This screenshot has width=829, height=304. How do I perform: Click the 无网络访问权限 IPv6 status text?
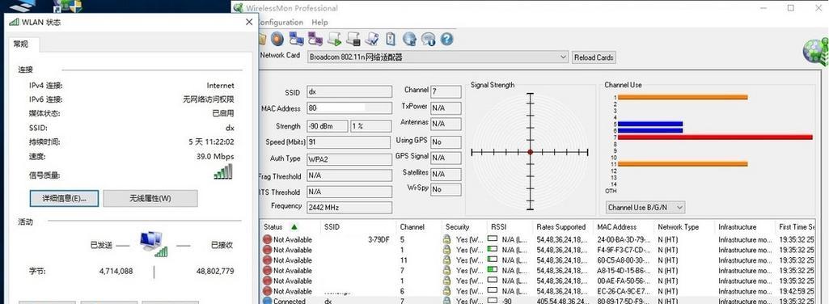click(x=209, y=99)
